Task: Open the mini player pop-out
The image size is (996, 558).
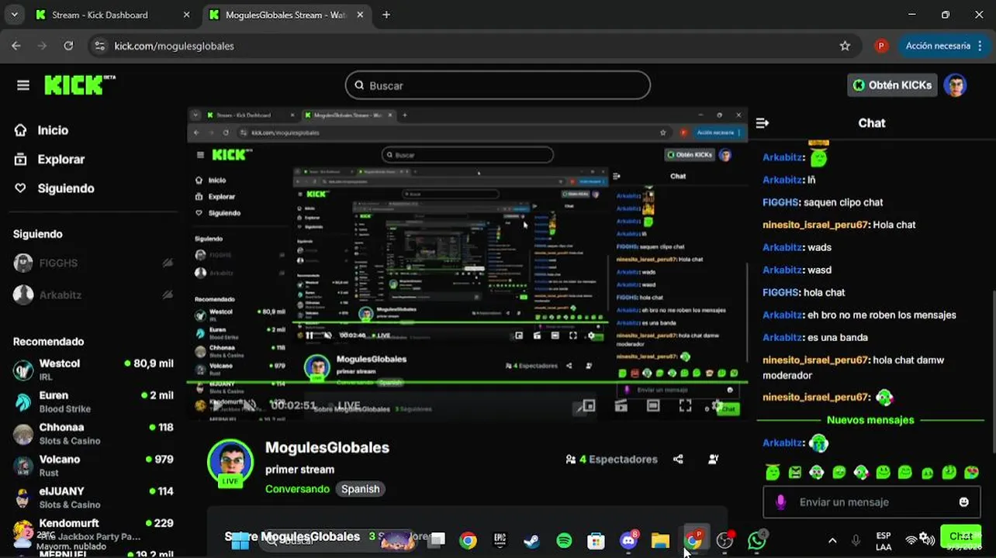Action: (588, 405)
